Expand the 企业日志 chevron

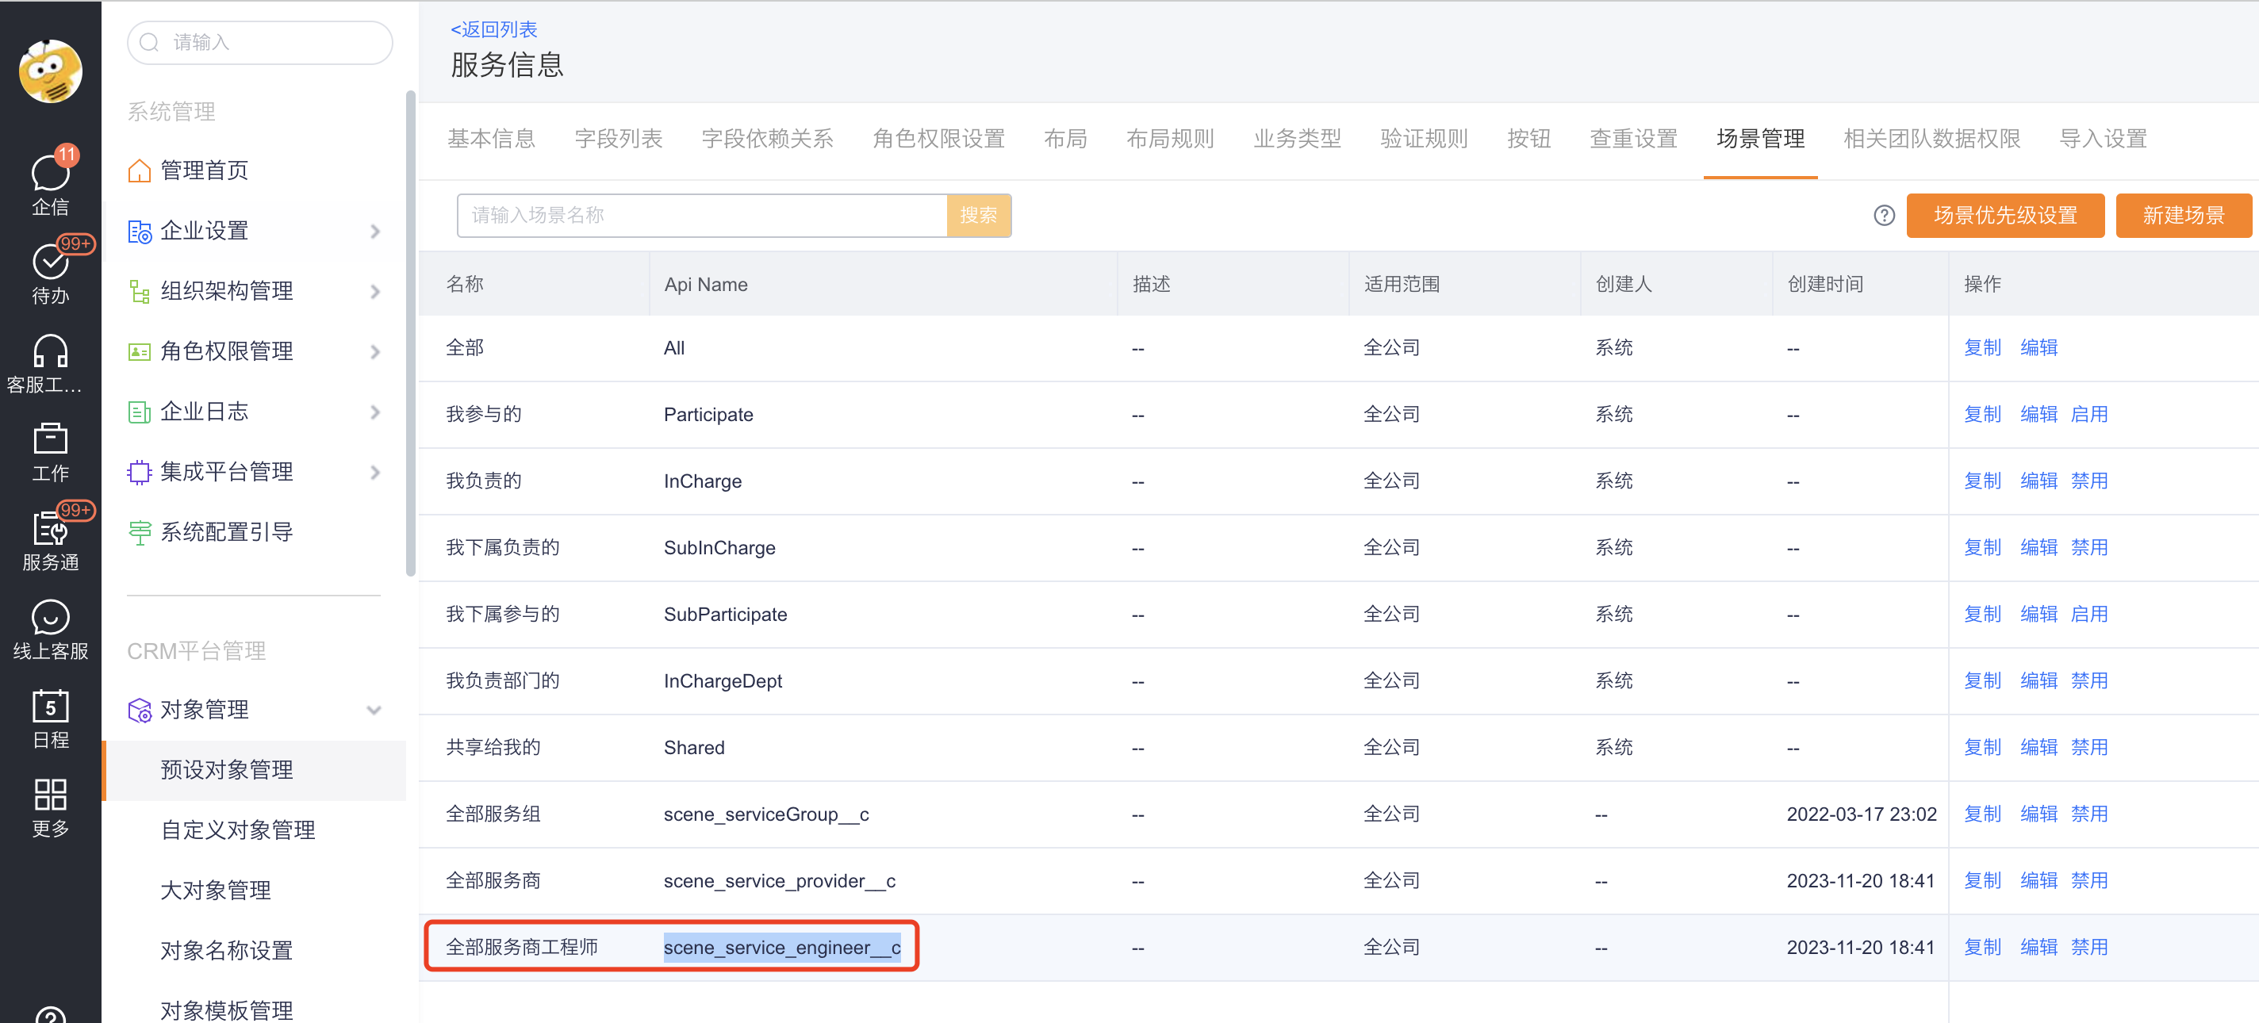tap(375, 412)
